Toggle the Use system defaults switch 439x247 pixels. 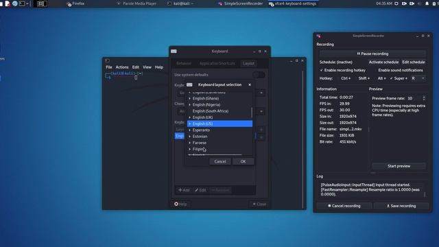point(259,75)
